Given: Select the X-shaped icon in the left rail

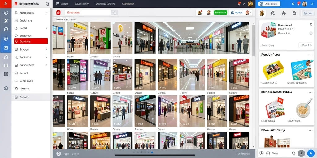Looking at the screenshot, I should [x=6, y=21].
